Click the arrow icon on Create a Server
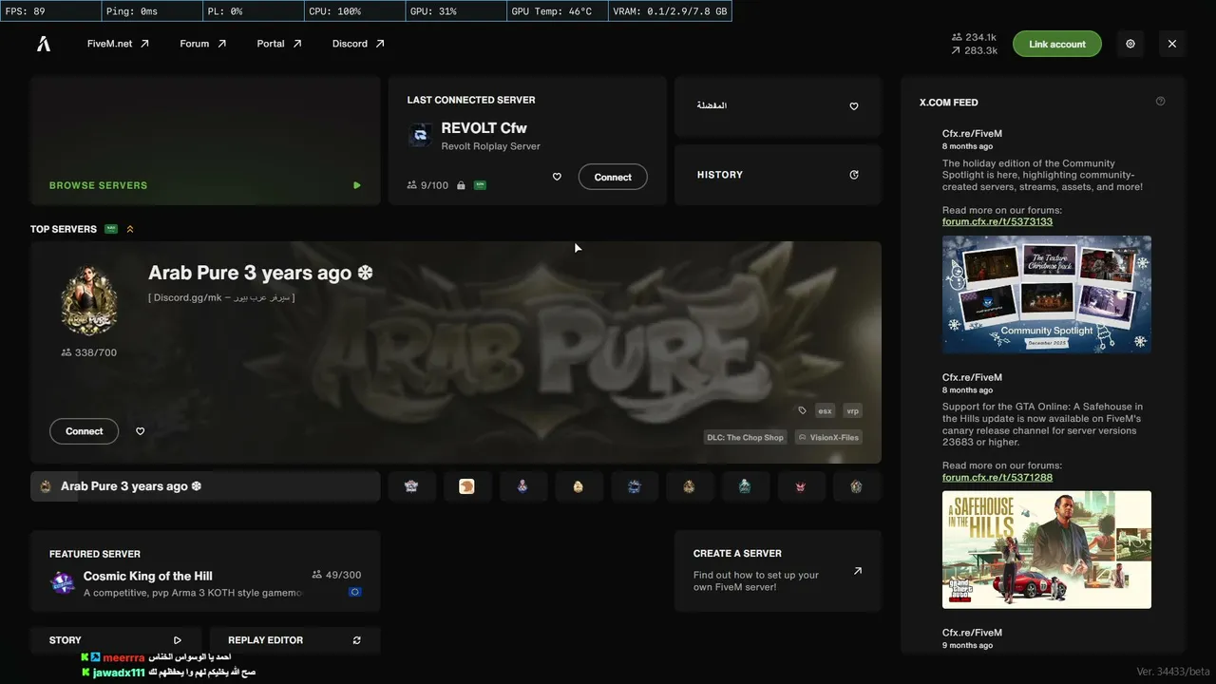This screenshot has height=684, width=1216. (858, 571)
